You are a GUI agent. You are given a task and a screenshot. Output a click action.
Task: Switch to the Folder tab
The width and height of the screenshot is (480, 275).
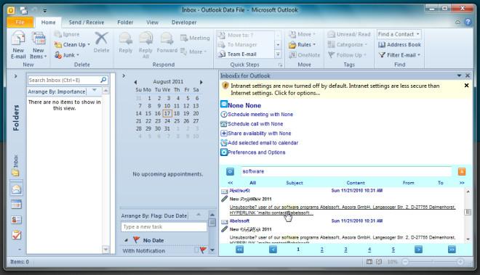coord(125,22)
